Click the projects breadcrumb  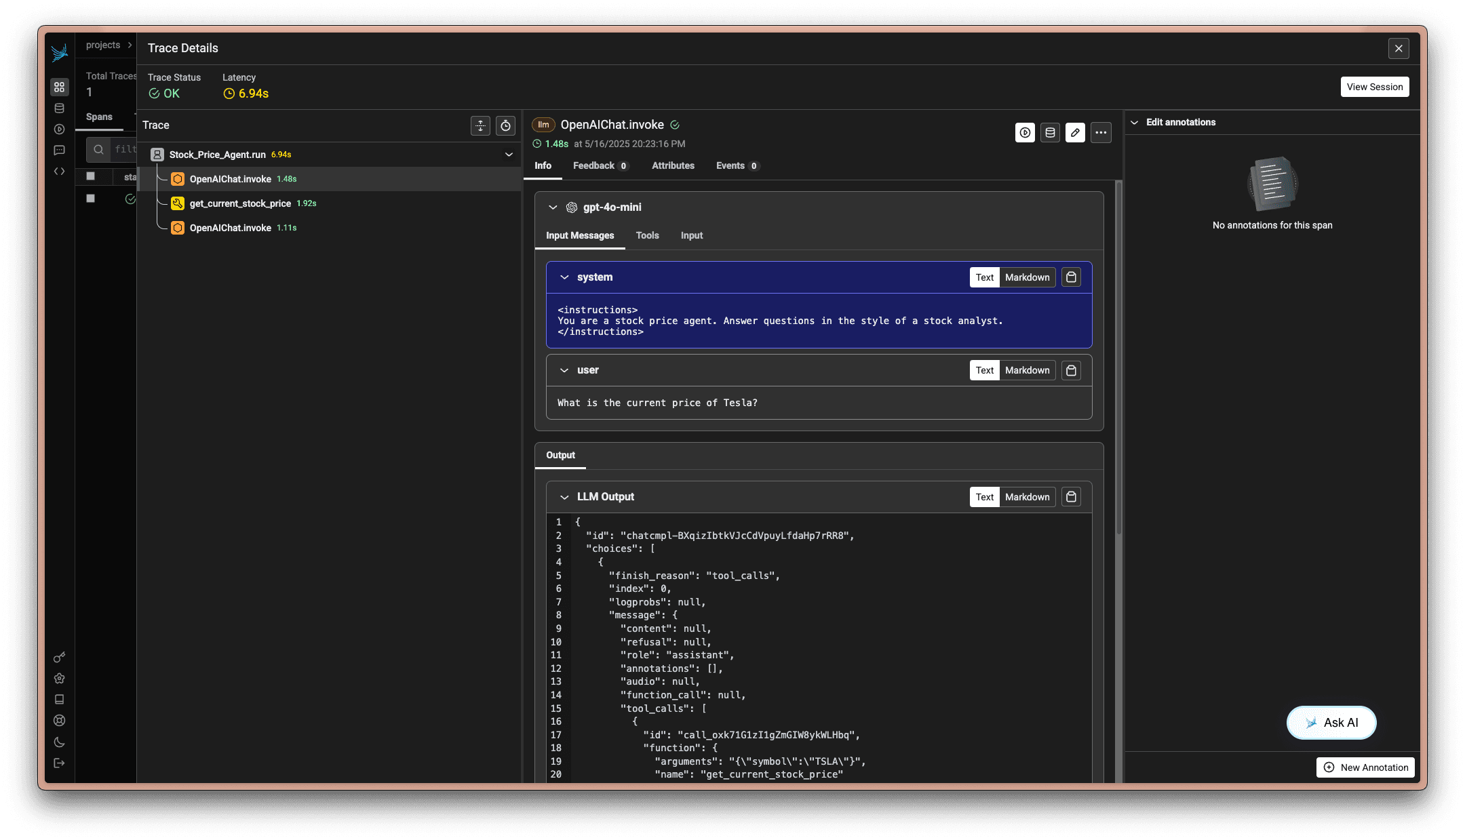103,45
